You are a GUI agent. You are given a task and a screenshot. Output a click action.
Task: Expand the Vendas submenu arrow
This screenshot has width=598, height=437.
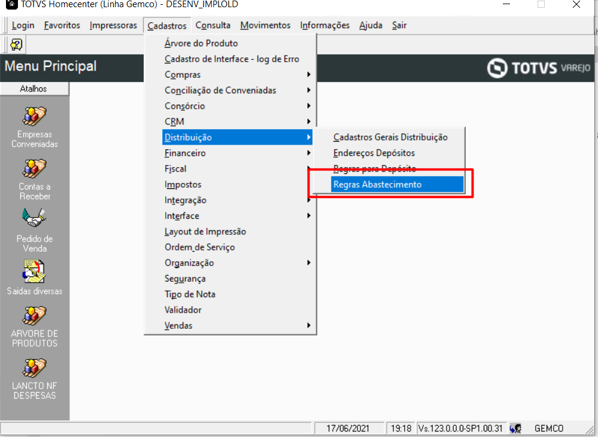(309, 325)
